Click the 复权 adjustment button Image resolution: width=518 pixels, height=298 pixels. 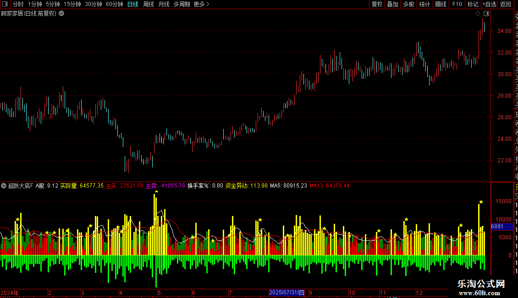[377, 4]
